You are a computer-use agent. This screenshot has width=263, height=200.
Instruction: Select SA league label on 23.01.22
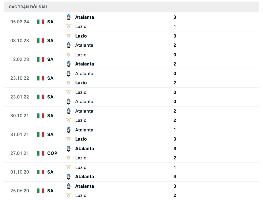click(x=50, y=97)
